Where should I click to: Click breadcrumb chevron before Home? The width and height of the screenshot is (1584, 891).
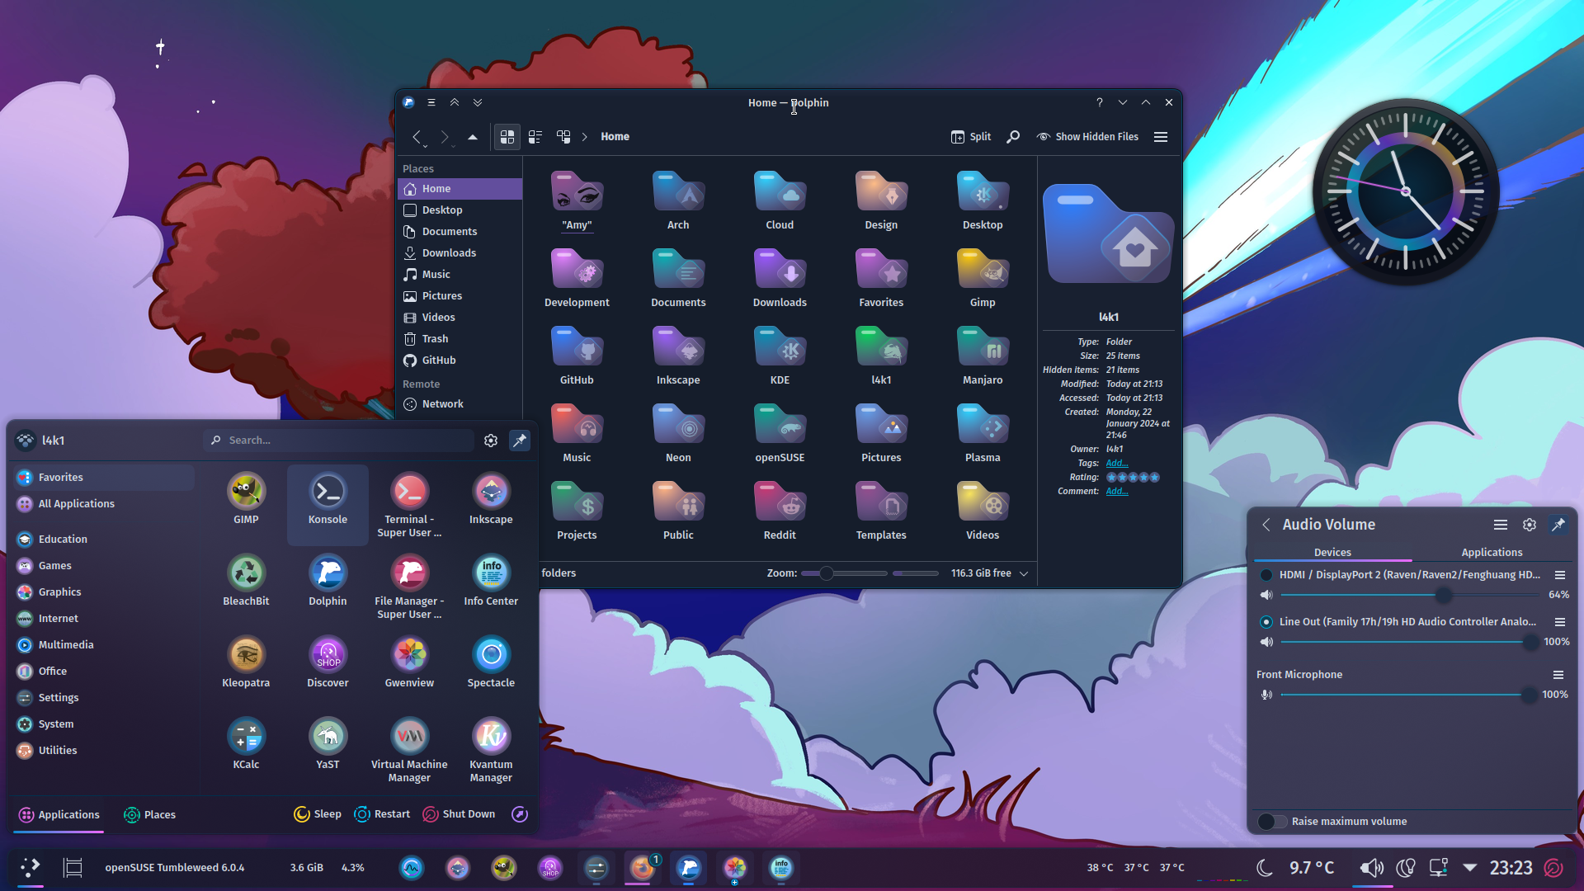coord(584,137)
